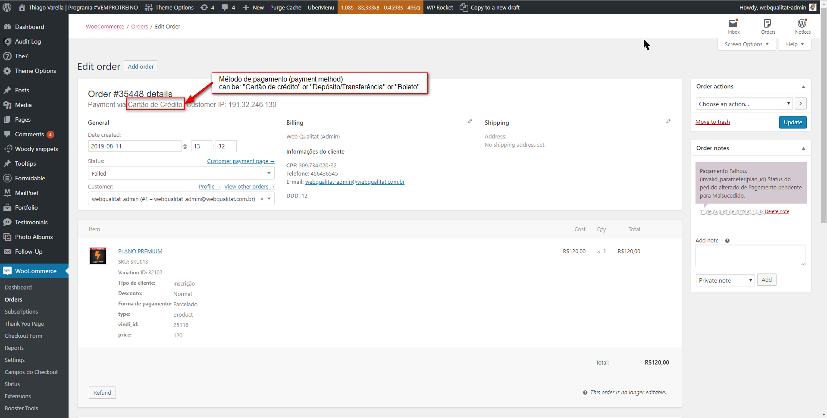This screenshot has height=418, width=827.
Task: Open WooCommerce main sidebar menu
Action: (x=34, y=271)
